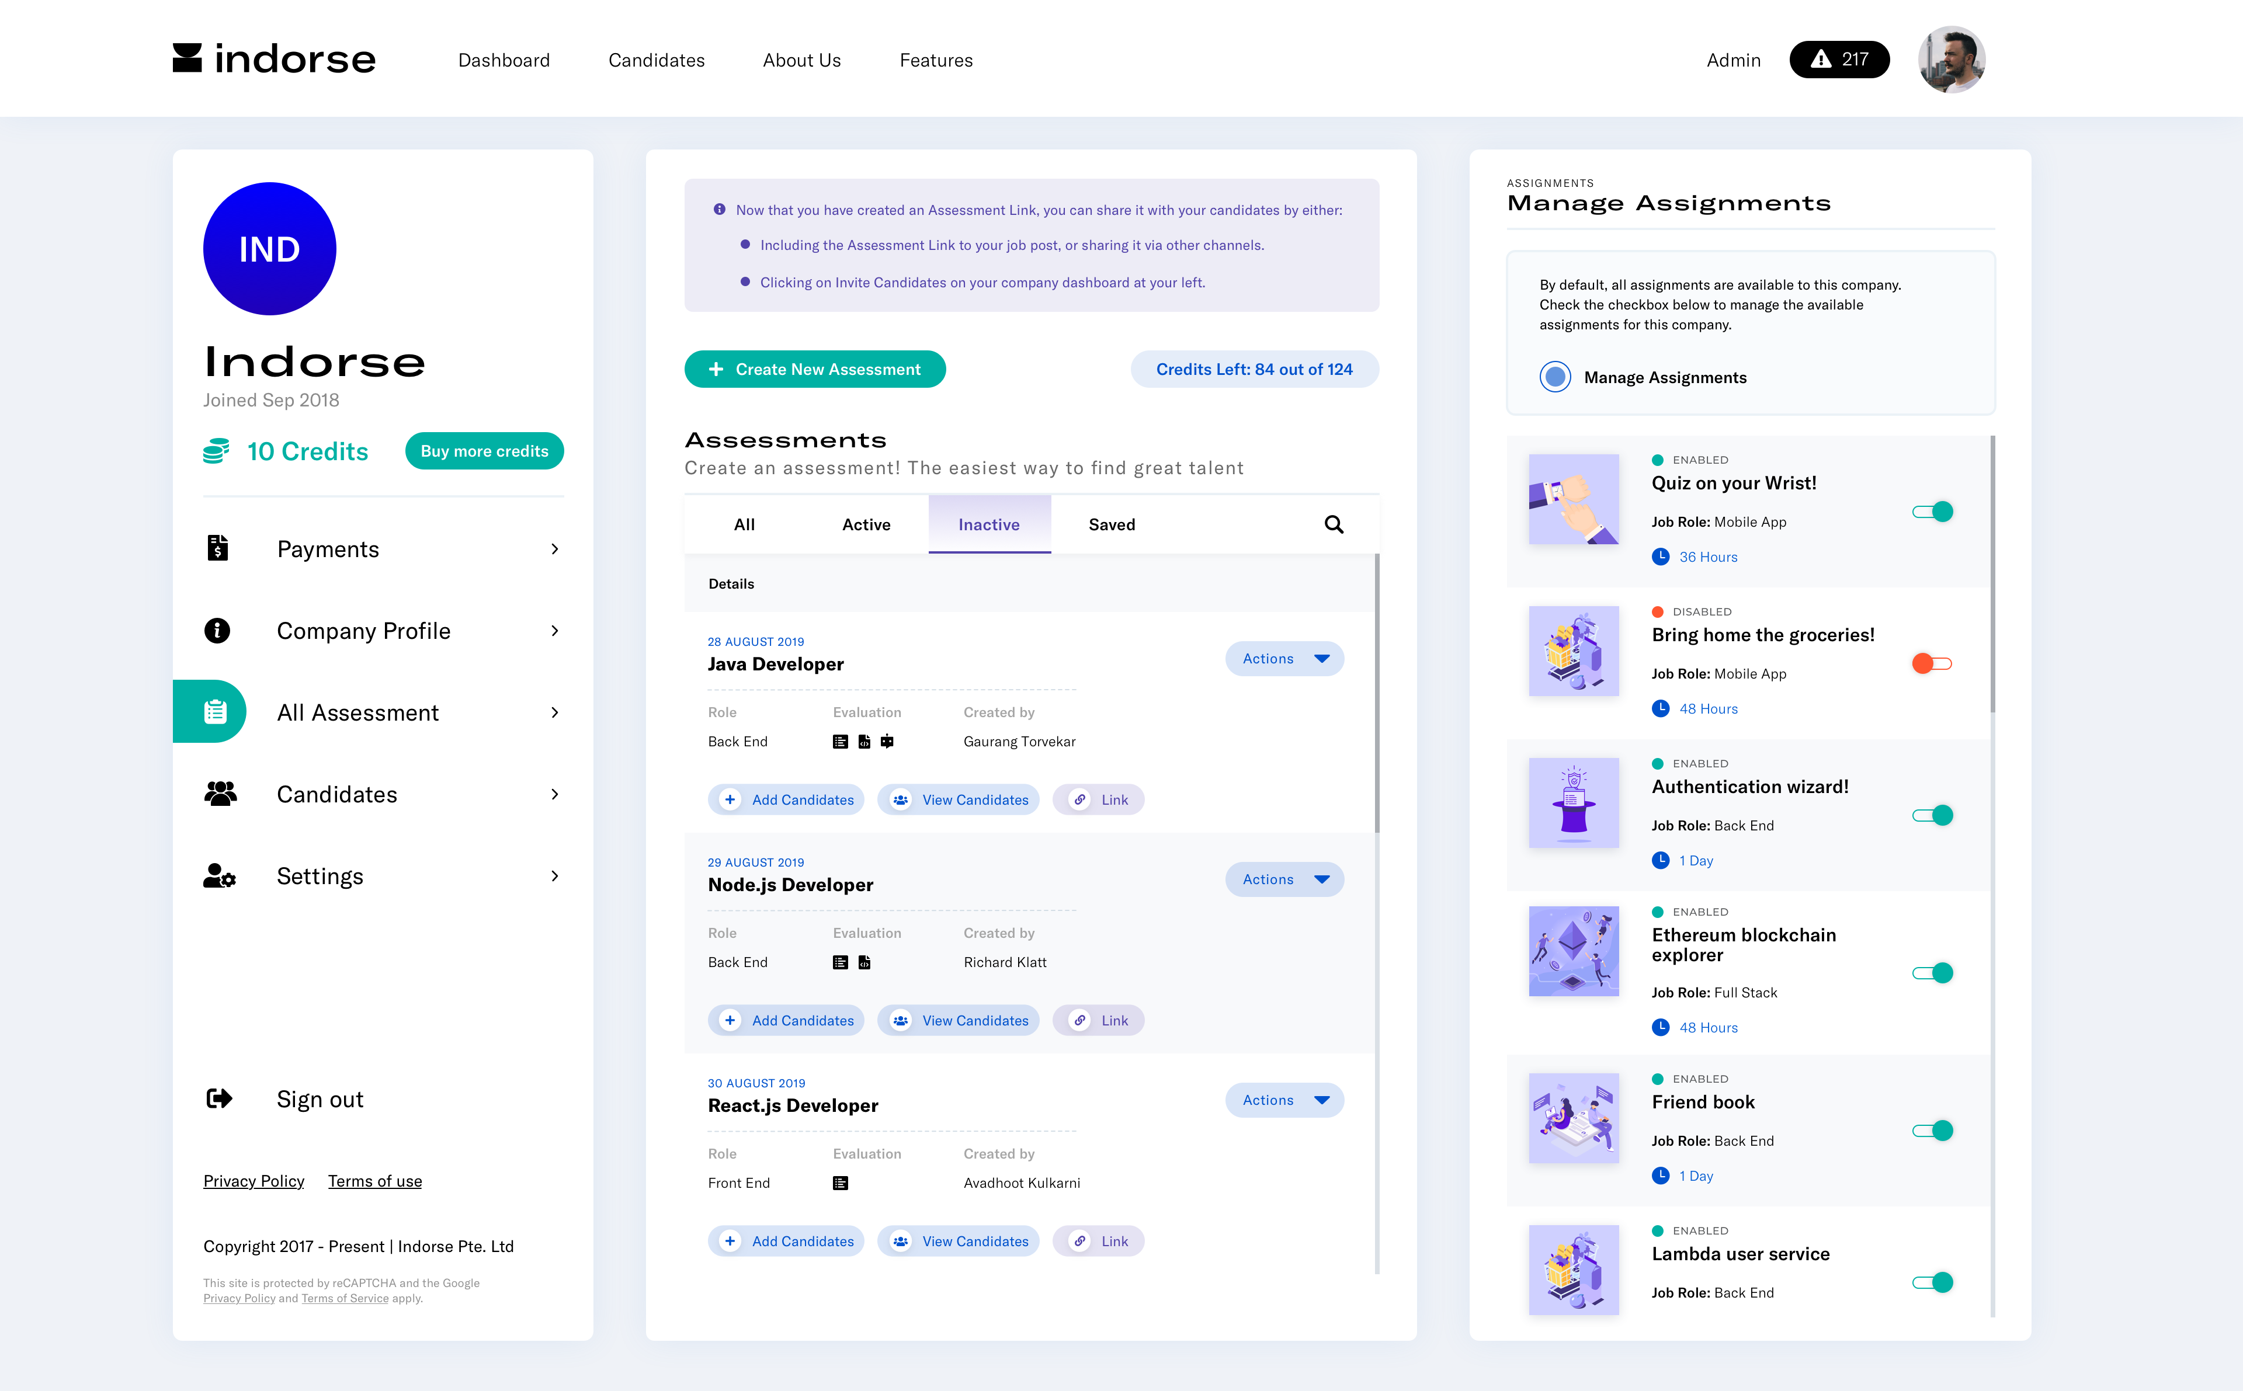Click Java Developer code file evaluation icon
The image size is (2243, 1391).
[x=864, y=742]
